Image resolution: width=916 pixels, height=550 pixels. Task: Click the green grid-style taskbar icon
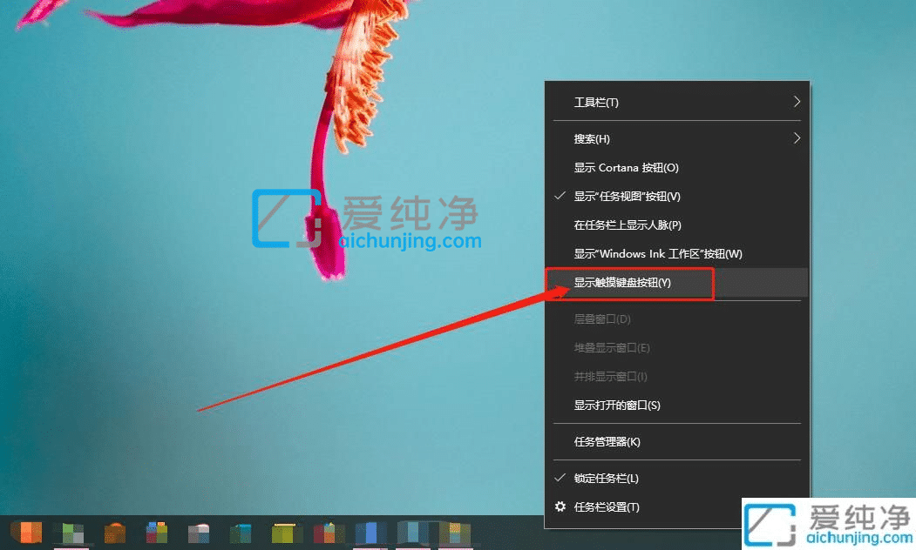tap(71, 531)
